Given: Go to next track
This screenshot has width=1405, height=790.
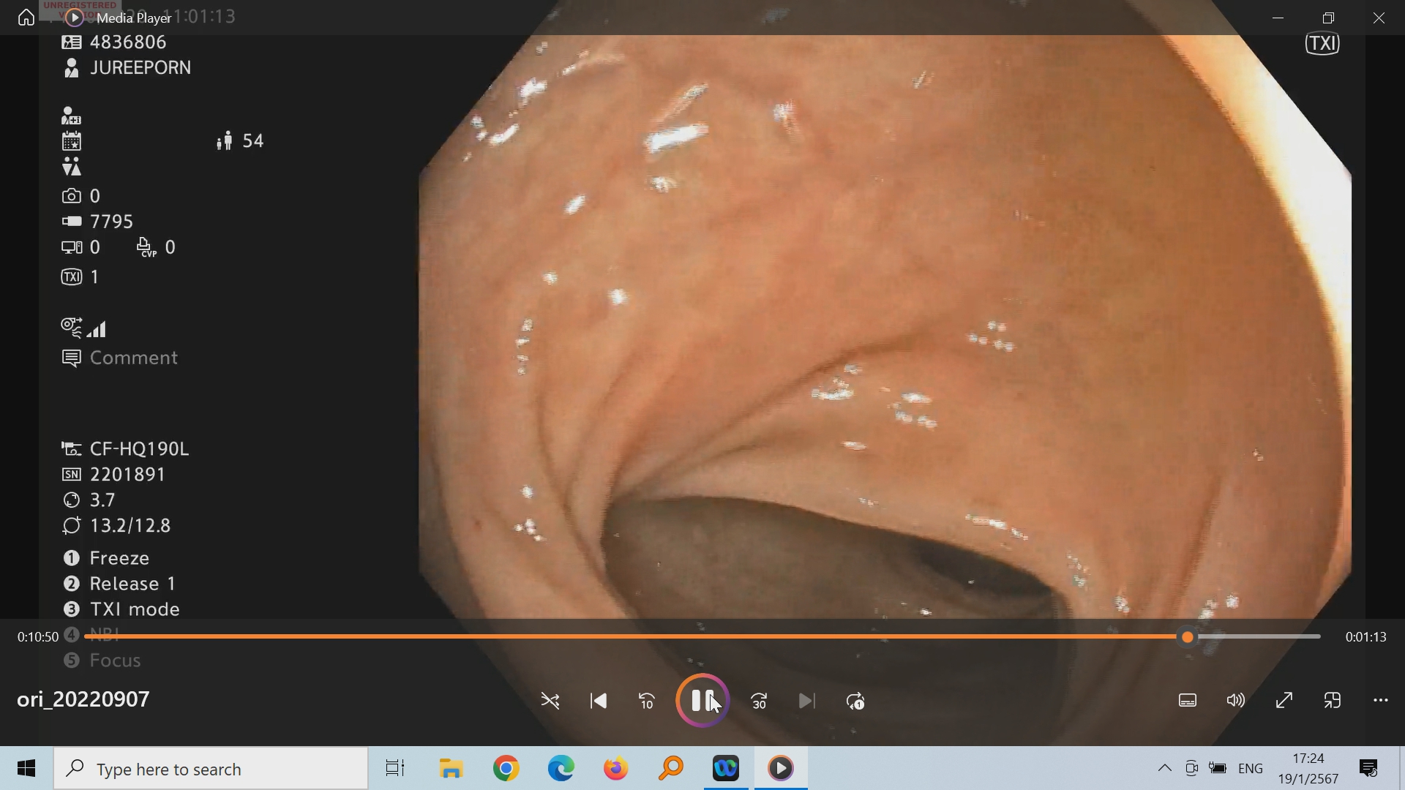Looking at the screenshot, I should coord(807,701).
